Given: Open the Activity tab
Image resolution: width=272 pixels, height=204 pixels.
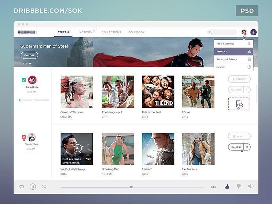Looking at the screenshot, I should (x=86, y=32).
